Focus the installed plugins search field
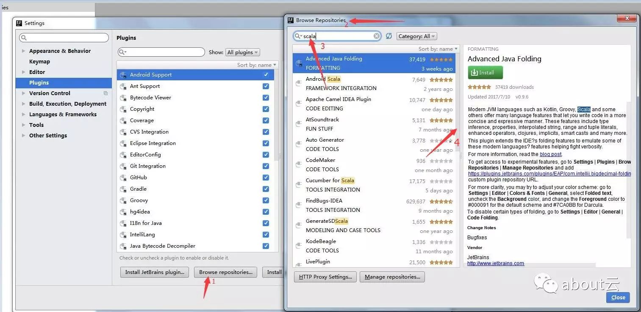 pyautogui.click(x=161, y=52)
